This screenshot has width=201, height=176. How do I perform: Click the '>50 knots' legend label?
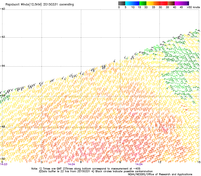(193, 7)
